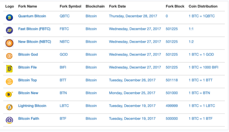Screen dimensions: 229x132
Task: Click the Bitcoin New logo icon
Action: point(10,94)
